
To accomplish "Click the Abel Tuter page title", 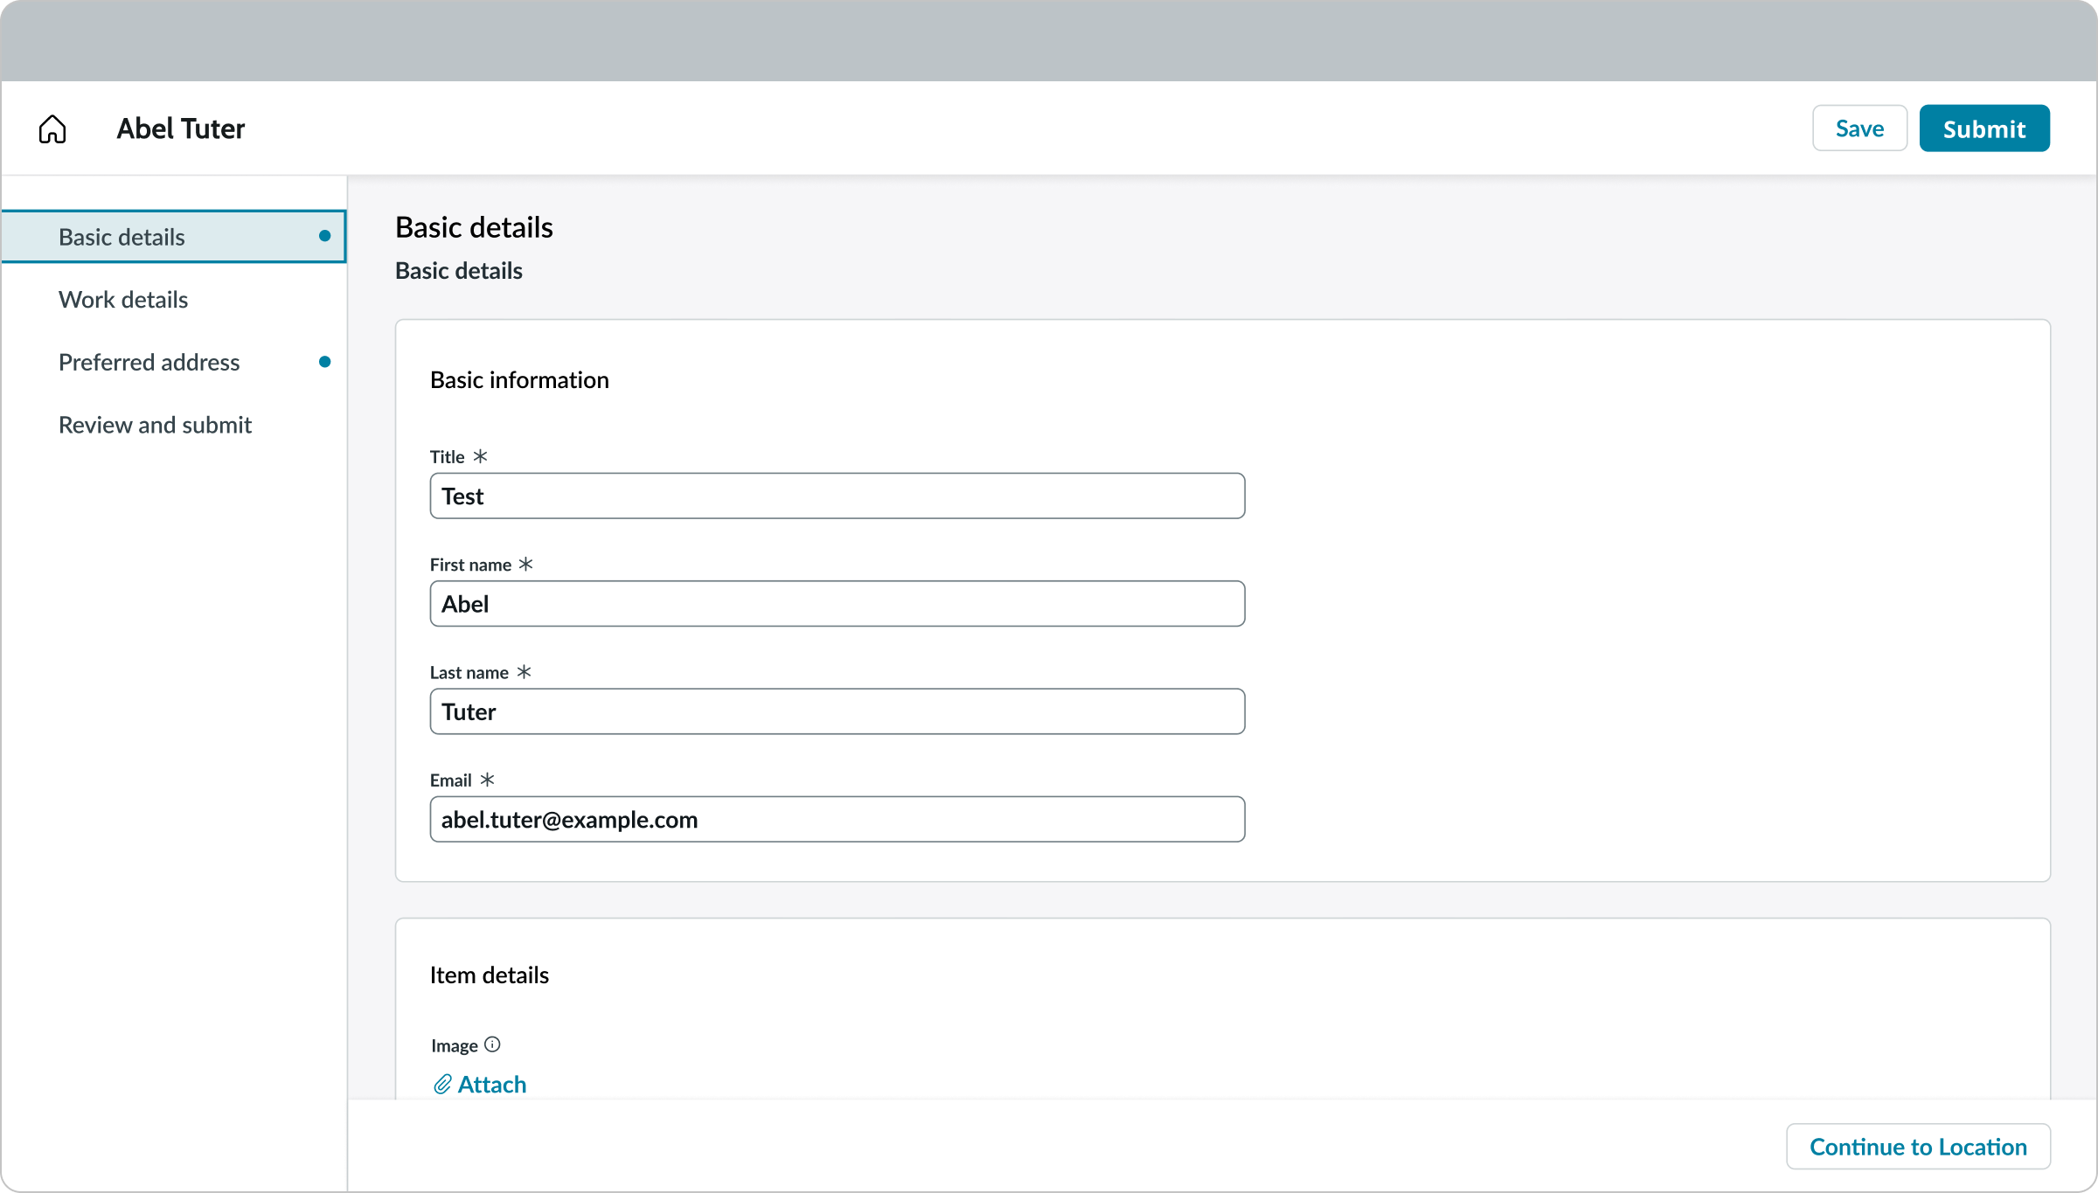I will click(181, 128).
